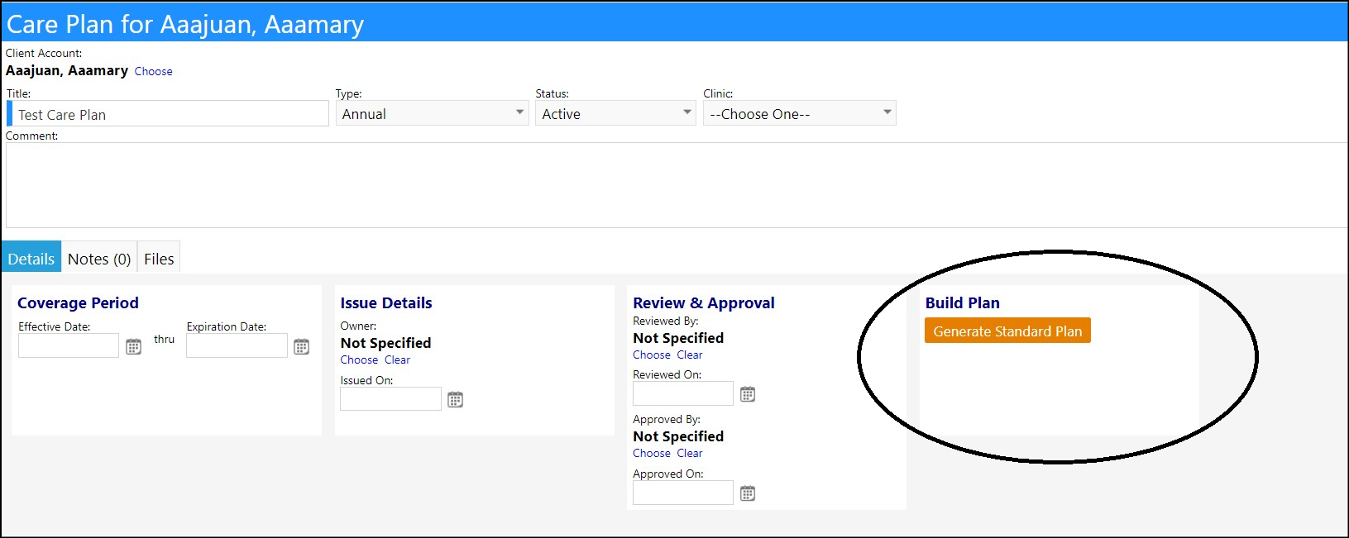This screenshot has width=1349, height=538.
Task: Click the Effective Date input field
Action: (x=69, y=345)
